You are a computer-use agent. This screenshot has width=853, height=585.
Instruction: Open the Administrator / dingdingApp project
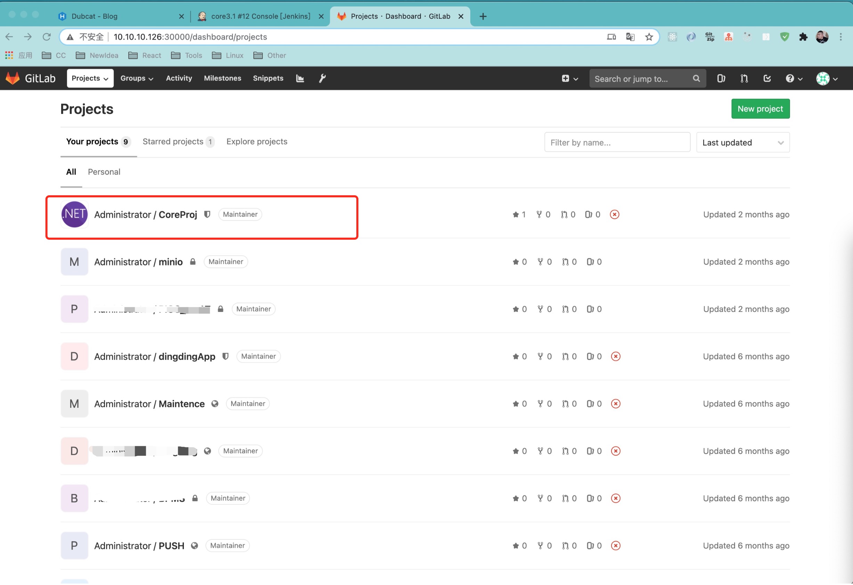pyautogui.click(x=155, y=356)
